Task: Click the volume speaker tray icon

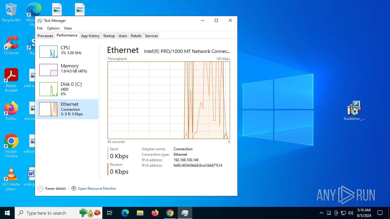Action: point(351,213)
